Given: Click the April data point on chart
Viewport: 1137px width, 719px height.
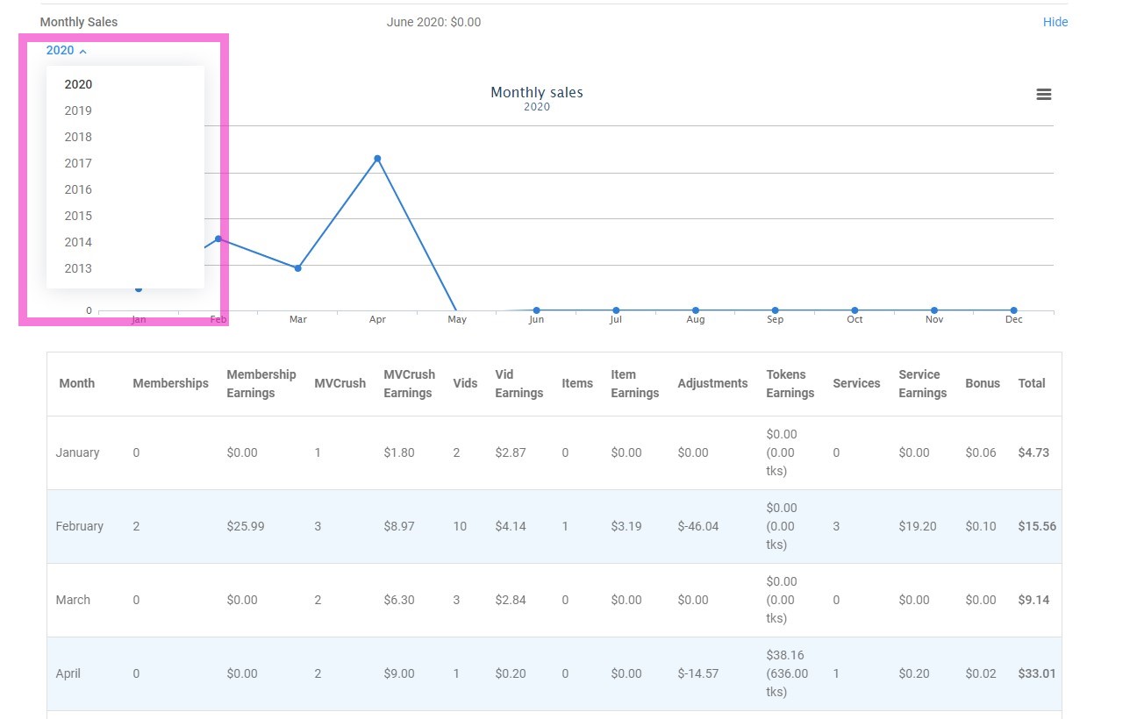Looking at the screenshot, I should coord(377,159).
